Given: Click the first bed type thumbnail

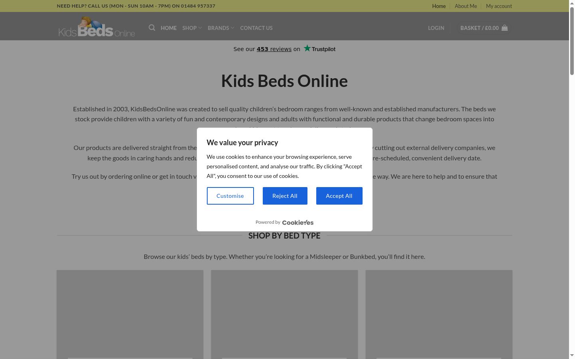Looking at the screenshot, I should pyautogui.click(x=130, y=314).
